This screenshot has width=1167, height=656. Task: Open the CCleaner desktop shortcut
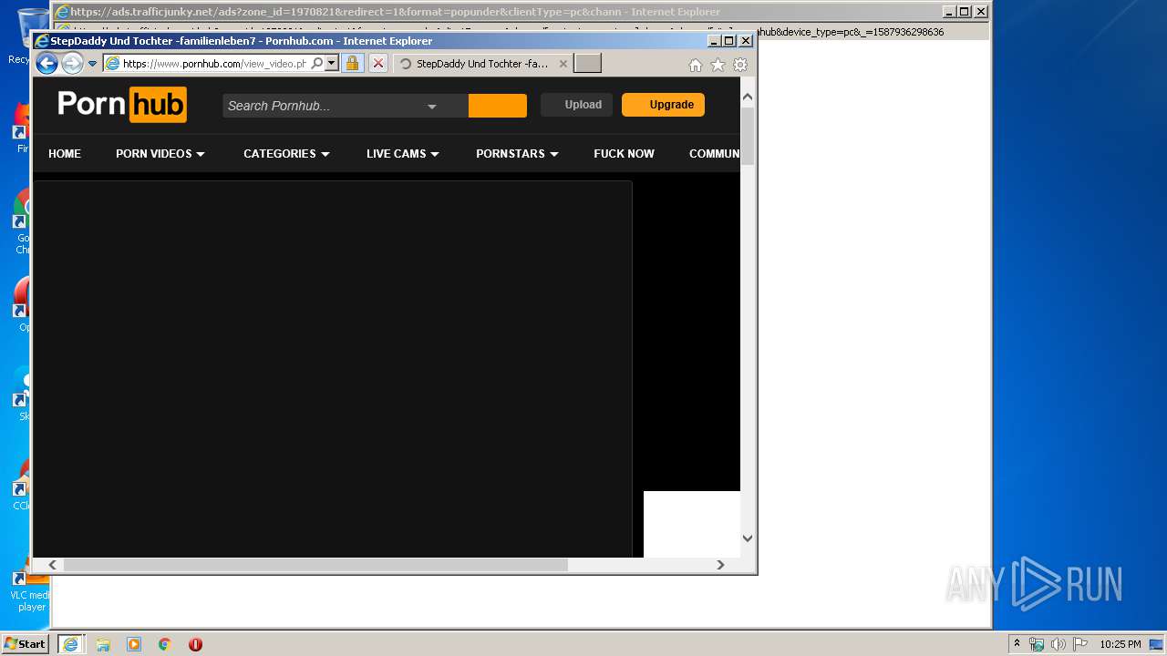coord(22,484)
